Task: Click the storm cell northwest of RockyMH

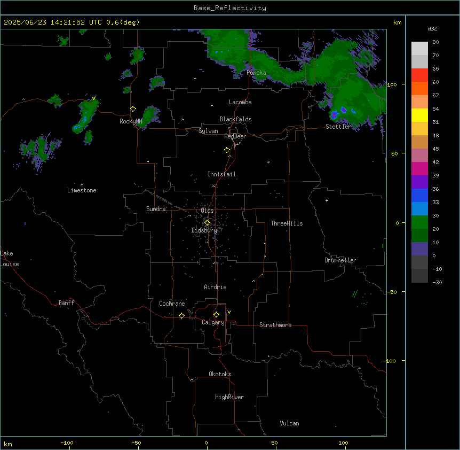Action: tap(85, 117)
